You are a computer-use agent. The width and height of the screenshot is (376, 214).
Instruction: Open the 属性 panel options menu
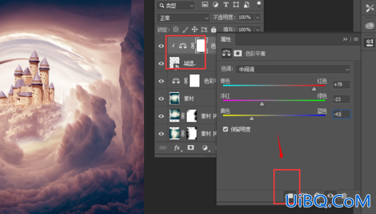pos(356,39)
